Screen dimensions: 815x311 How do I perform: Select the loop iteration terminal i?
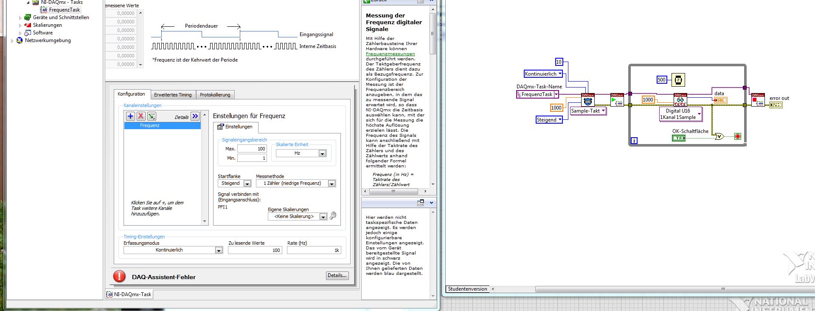tap(634, 141)
